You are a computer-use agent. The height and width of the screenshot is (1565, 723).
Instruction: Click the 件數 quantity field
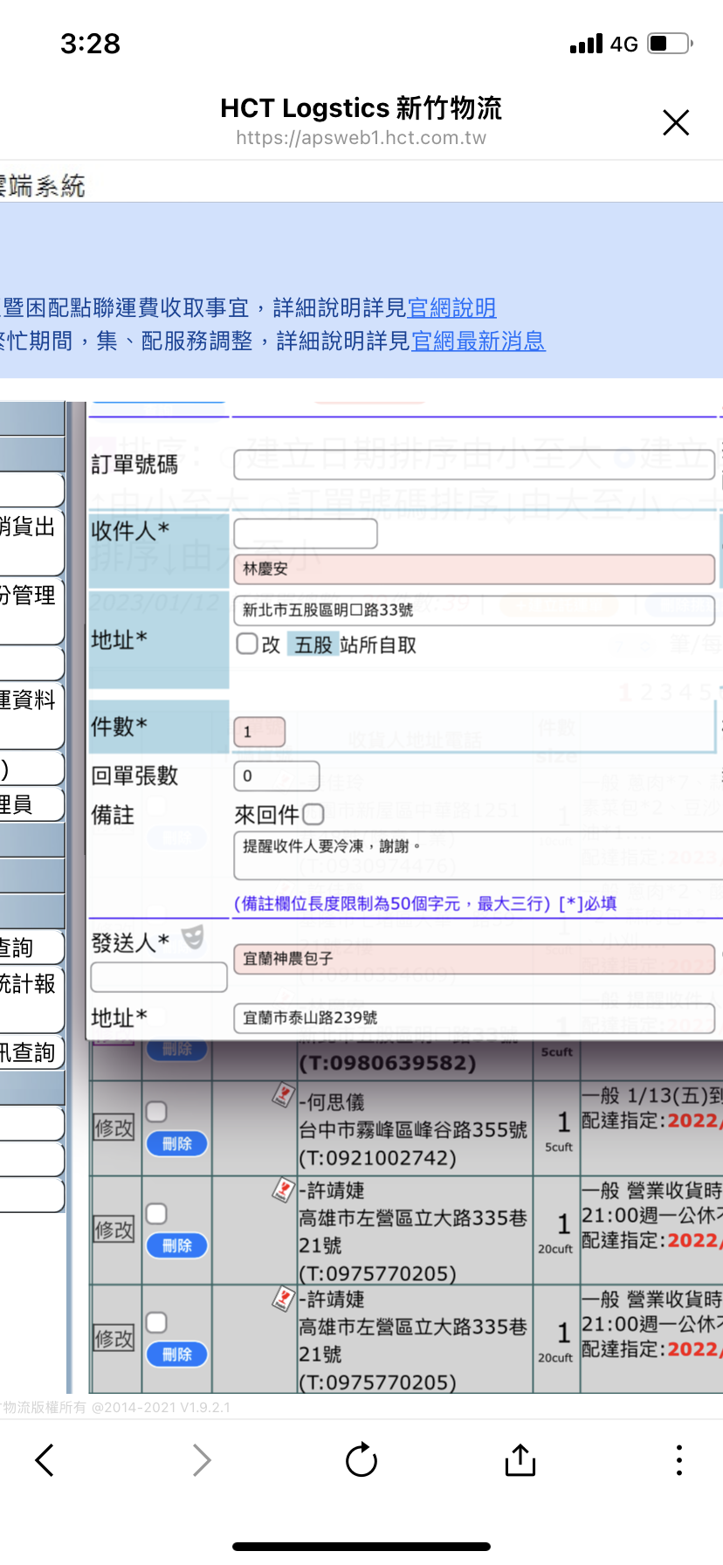[259, 731]
